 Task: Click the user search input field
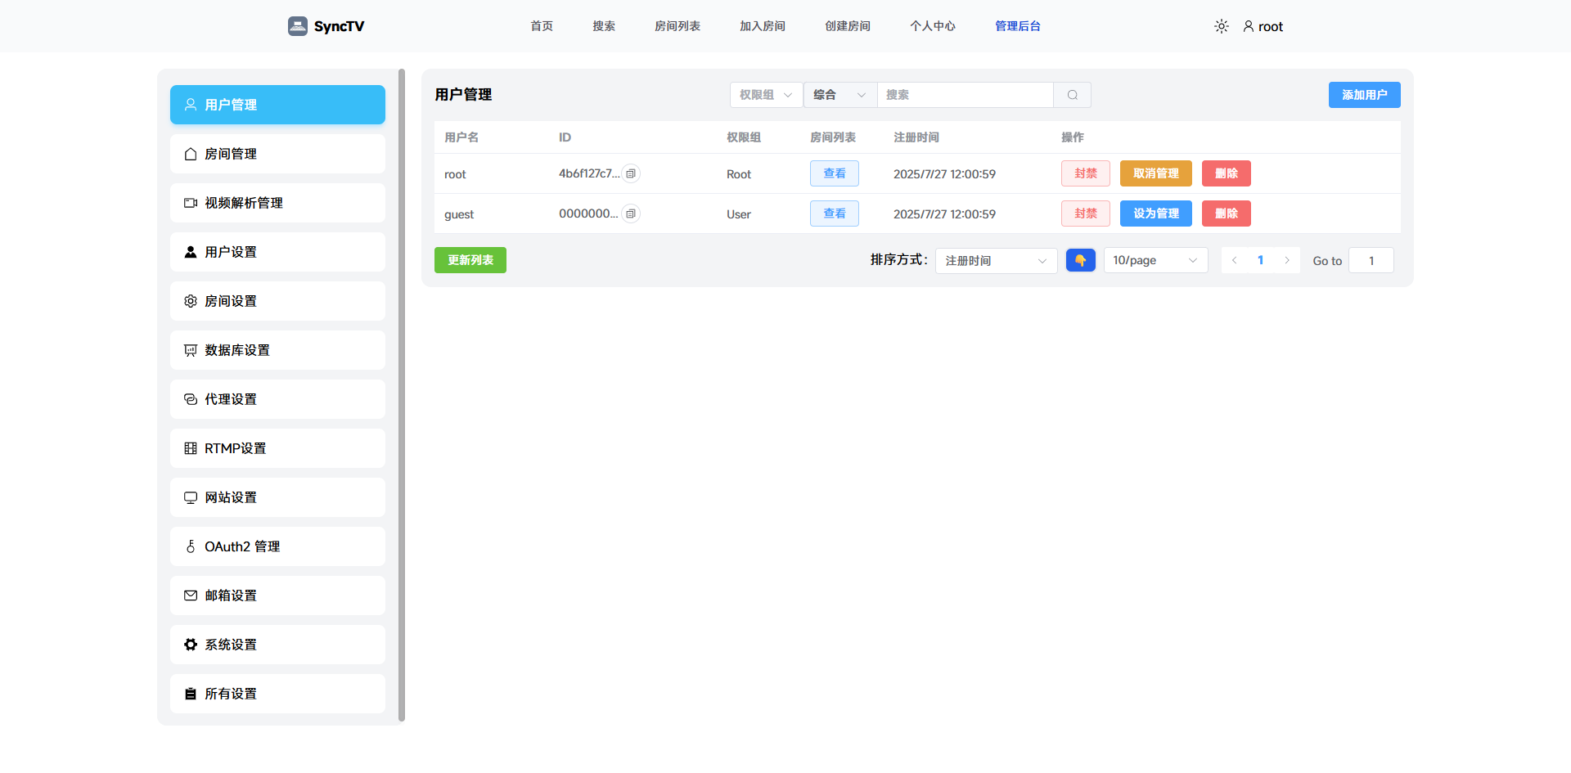coord(966,95)
